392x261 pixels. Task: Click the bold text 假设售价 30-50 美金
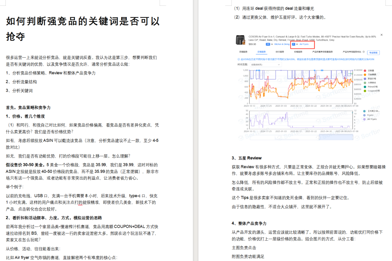coord(25,165)
